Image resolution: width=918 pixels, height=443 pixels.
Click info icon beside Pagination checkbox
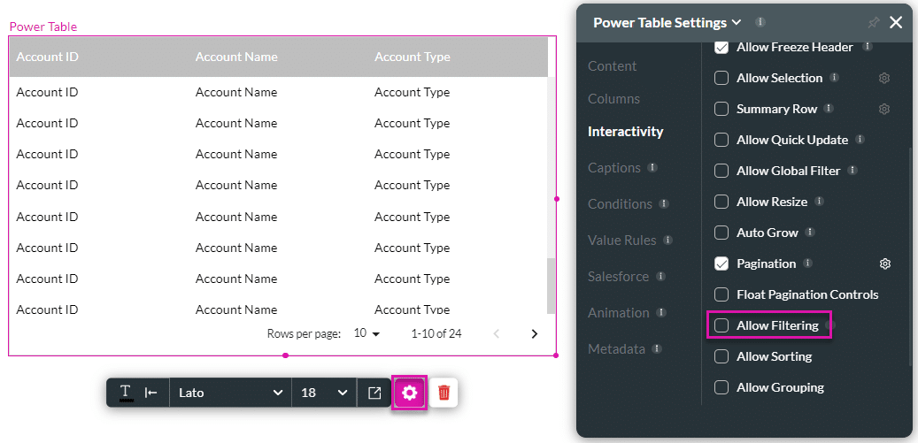(808, 263)
